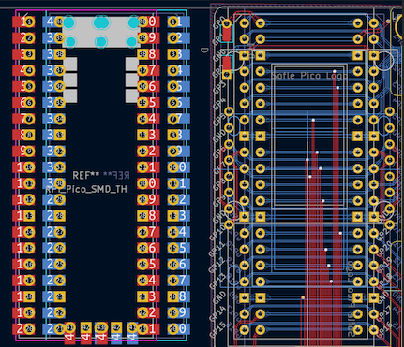This screenshot has height=347, width=404.
Task: Select the blue pad numbered 40
Action: [55, 22]
